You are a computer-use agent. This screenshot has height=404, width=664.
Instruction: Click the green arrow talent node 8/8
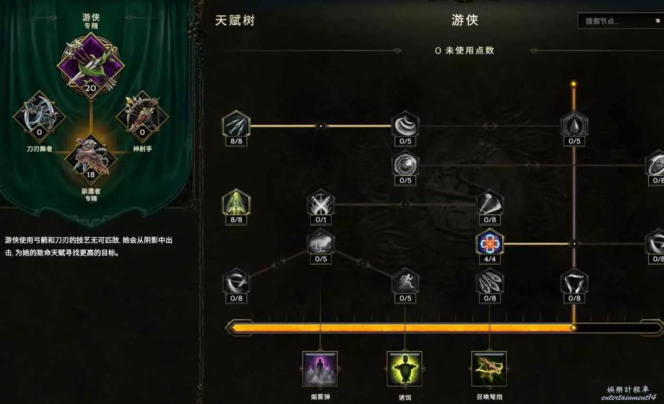[236, 203]
